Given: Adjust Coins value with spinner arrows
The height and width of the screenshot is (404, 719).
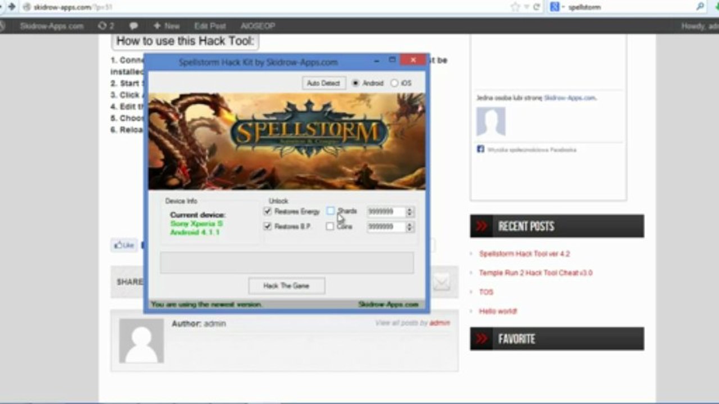Looking at the screenshot, I should 410,227.
